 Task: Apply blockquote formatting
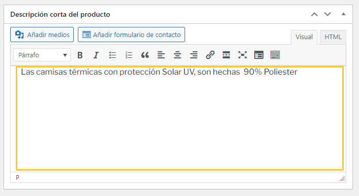145,55
